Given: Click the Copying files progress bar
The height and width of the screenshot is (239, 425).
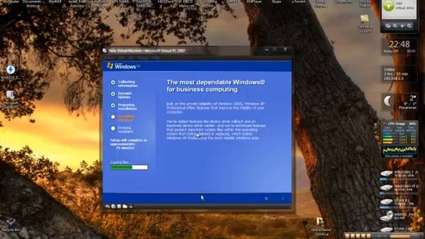Looking at the screenshot, I should point(129,167).
